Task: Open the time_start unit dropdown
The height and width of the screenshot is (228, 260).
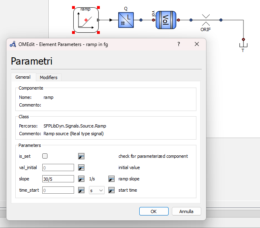Action: (97, 190)
